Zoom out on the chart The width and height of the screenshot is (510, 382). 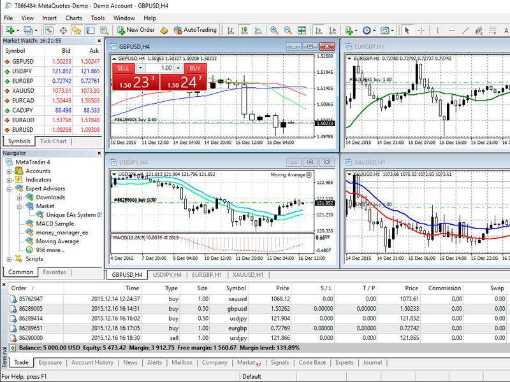pos(288,30)
